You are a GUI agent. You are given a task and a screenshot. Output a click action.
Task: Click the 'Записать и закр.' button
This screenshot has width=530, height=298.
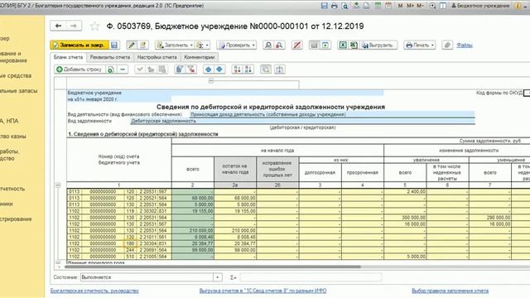pyautogui.click(x=79, y=45)
